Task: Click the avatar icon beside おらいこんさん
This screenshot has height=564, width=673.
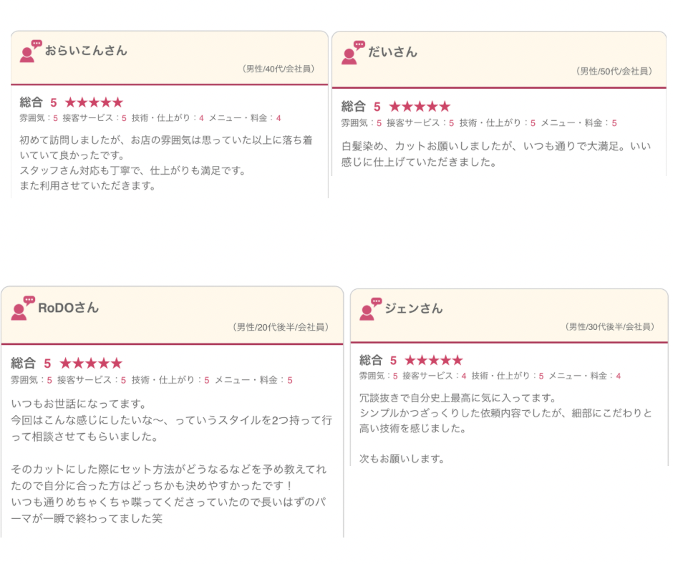Action: tap(30, 52)
